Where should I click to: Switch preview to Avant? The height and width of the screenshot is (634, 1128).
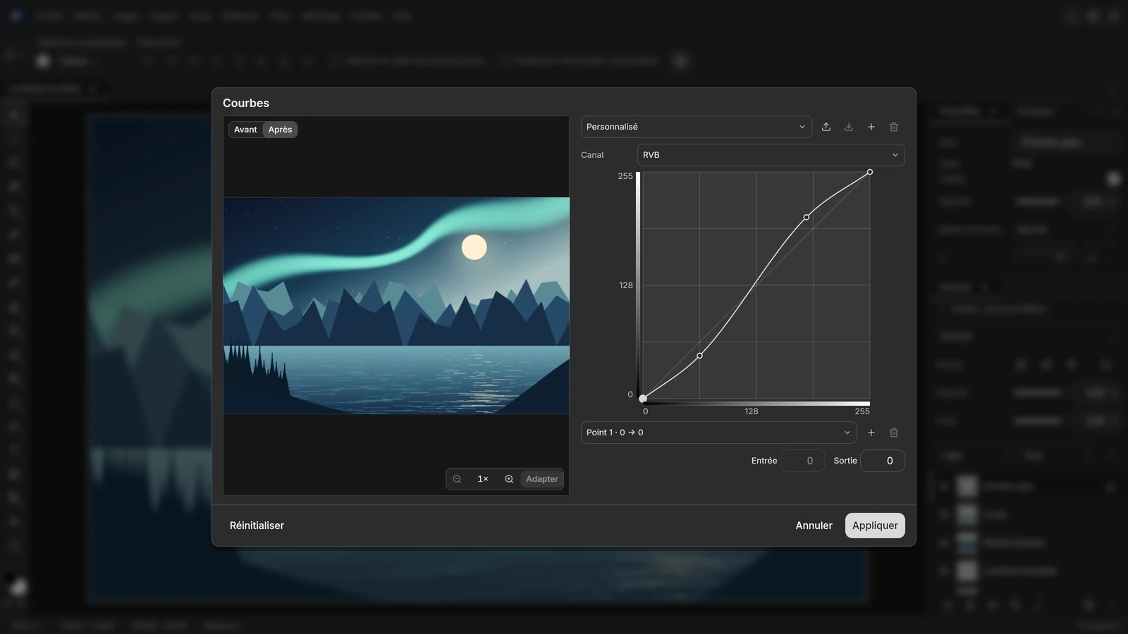coord(245,130)
